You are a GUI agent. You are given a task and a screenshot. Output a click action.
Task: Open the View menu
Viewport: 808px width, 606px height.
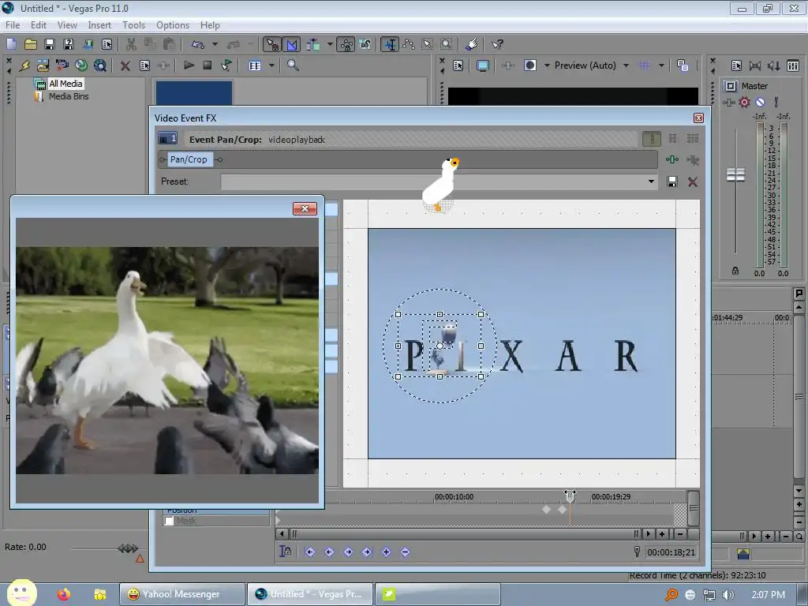point(67,25)
